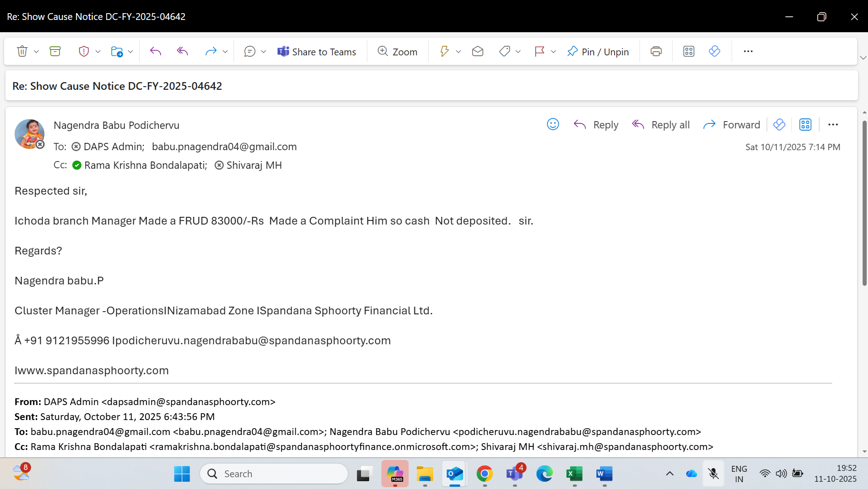The image size is (868, 489).
Task: Click the Windows taskbar Search box
Action: [x=274, y=474]
